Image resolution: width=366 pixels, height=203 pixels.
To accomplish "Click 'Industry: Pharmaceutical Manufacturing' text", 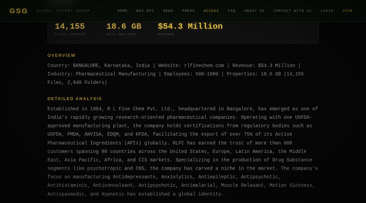I will click(102, 74).
